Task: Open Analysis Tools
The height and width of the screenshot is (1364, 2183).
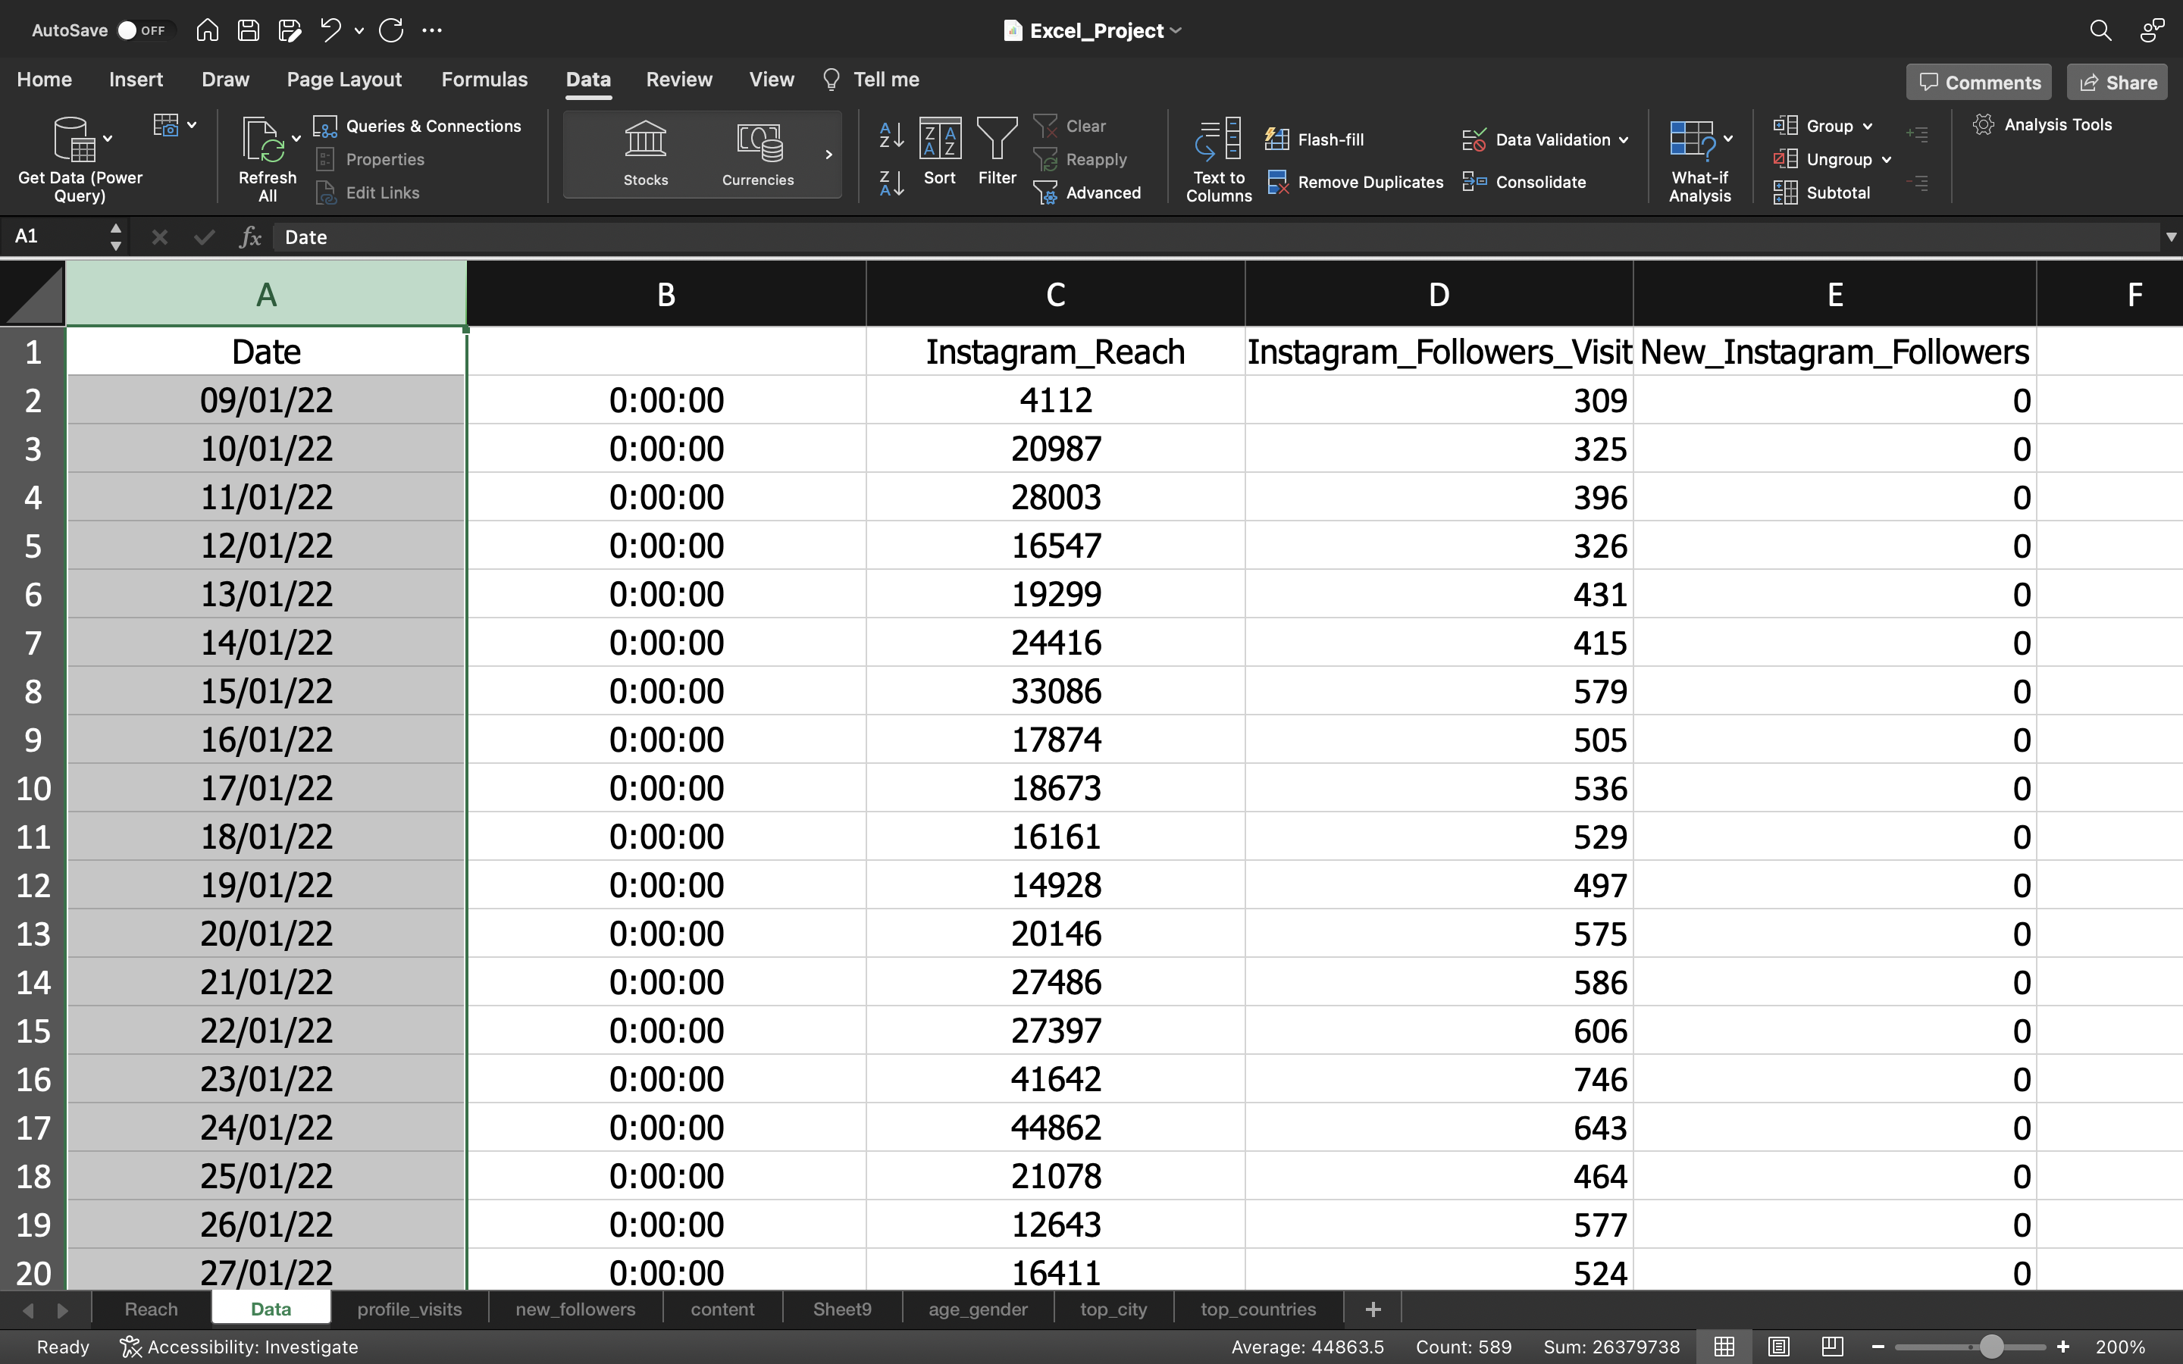Action: pos(2042,125)
